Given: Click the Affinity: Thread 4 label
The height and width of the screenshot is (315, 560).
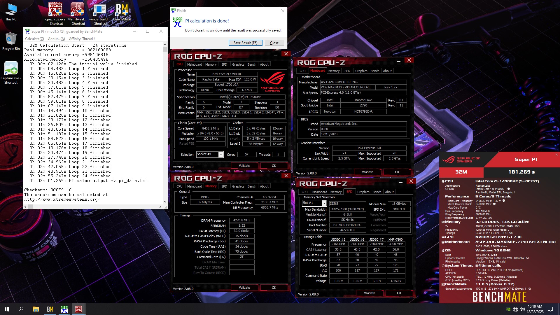Looking at the screenshot, I should [82, 39].
